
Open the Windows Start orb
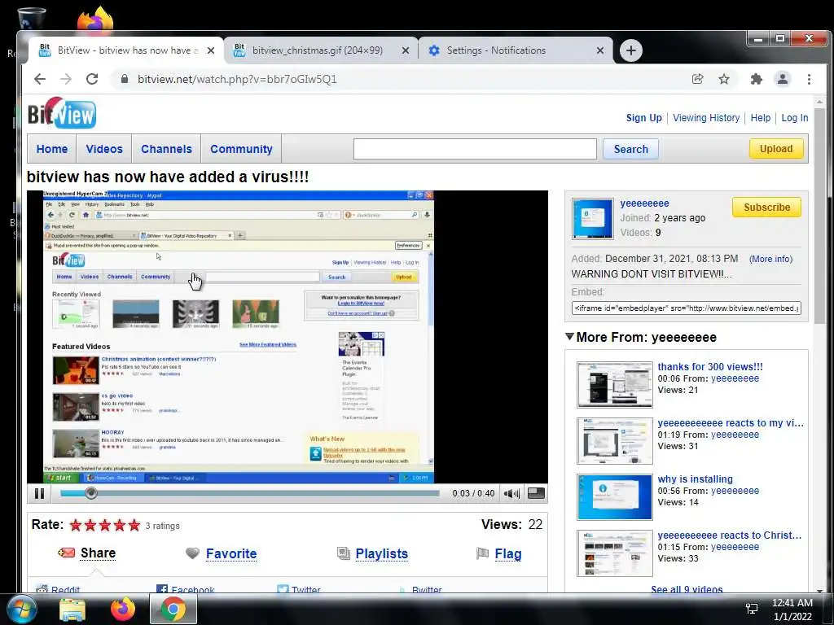22,610
